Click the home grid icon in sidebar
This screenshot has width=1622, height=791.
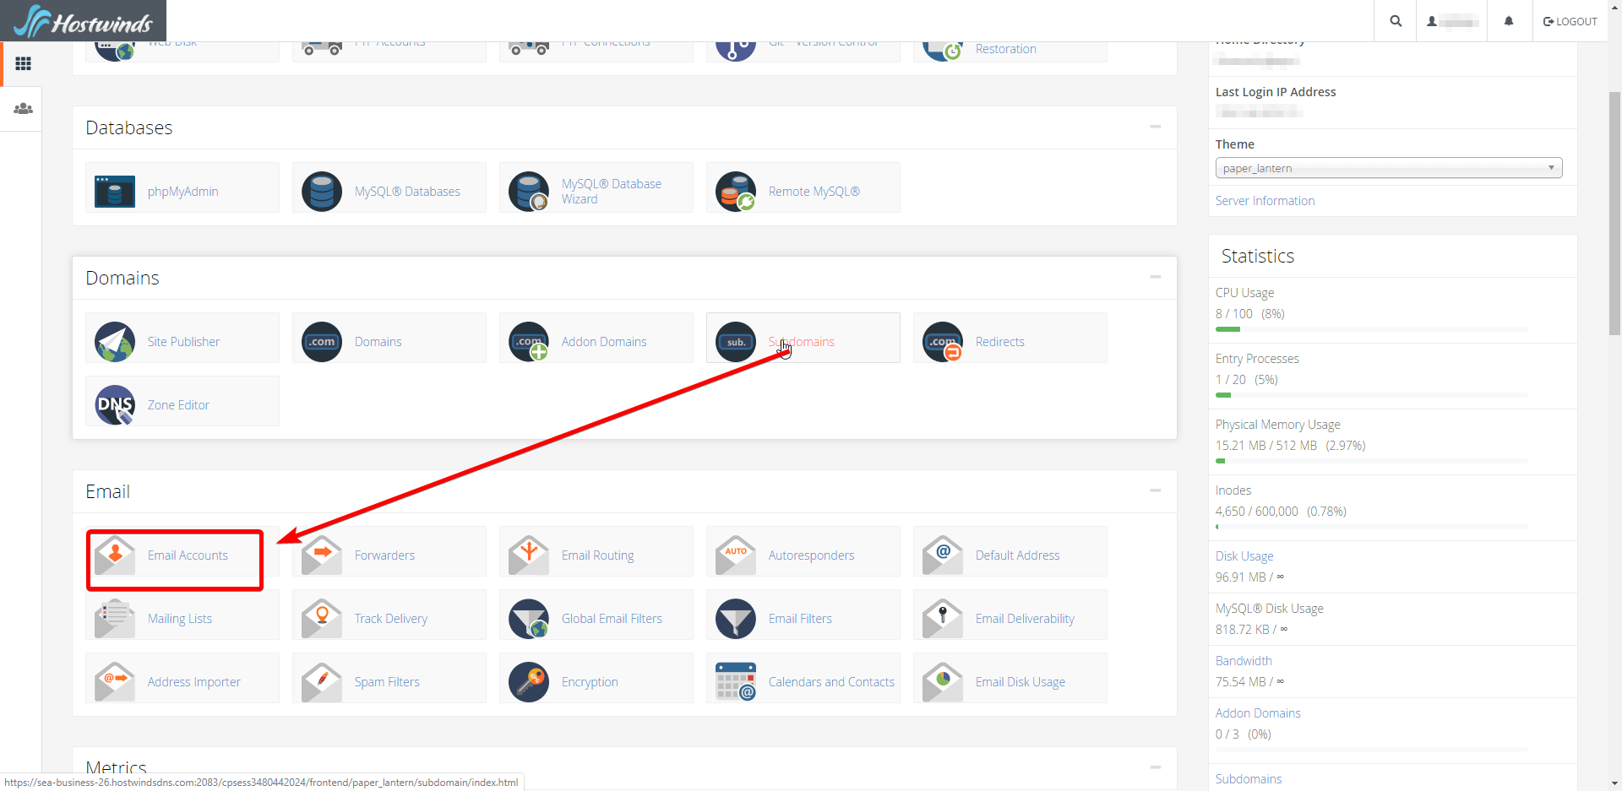[23, 64]
